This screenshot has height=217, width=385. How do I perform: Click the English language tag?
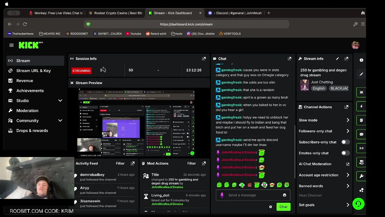click(319, 88)
